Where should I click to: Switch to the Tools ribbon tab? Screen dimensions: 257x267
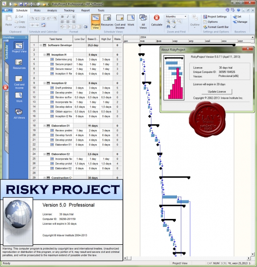point(101,10)
